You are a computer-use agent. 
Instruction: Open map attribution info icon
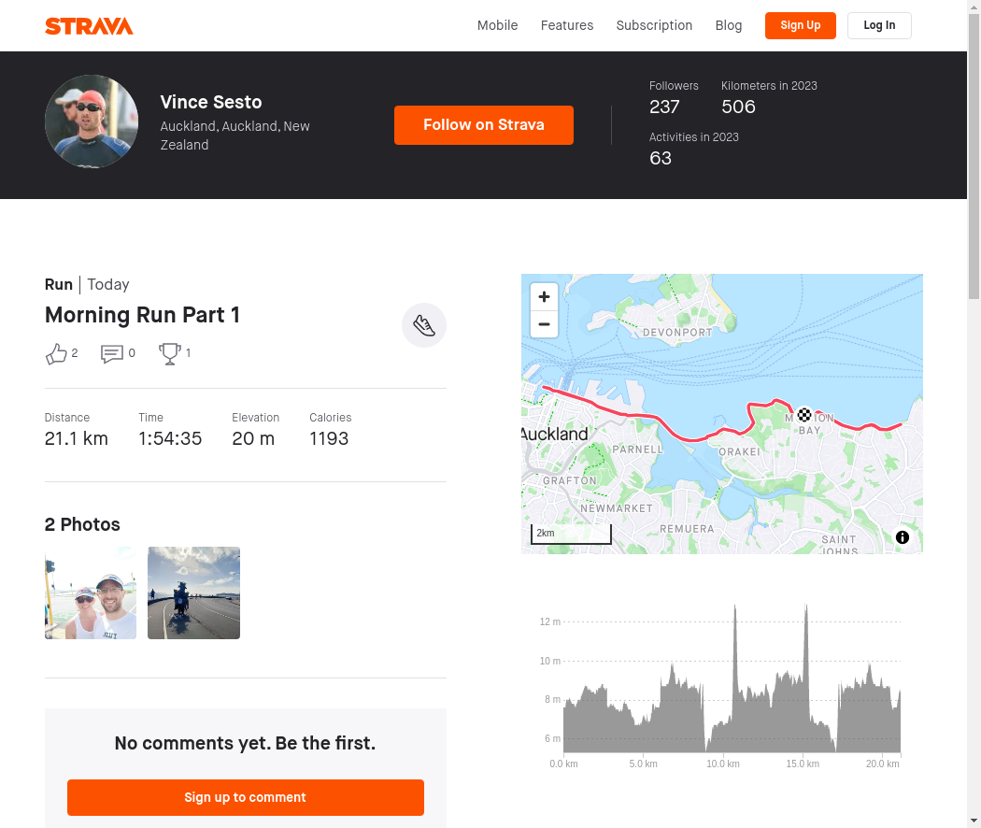click(903, 537)
